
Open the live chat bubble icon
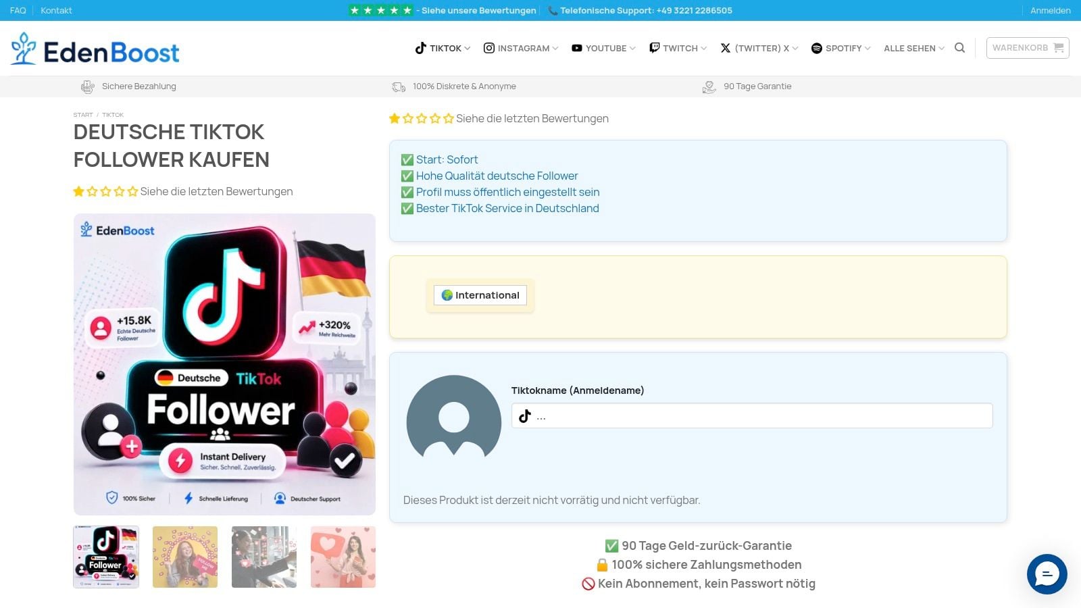coord(1047,574)
